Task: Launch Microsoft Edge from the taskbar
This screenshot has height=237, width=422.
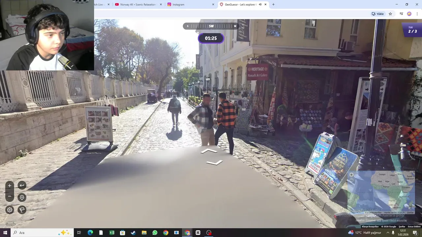Action: coord(90,233)
